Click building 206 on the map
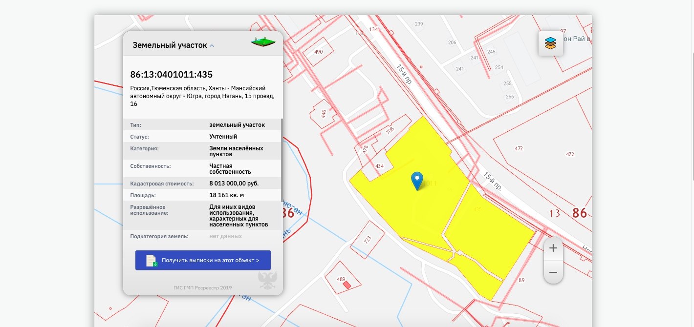The width and height of the screenshot is (694, 327). point(452,42)
